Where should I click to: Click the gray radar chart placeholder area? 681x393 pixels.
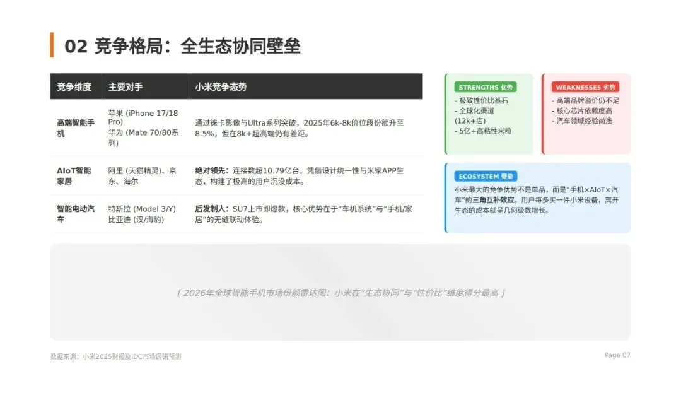click(x=340, y=292)
